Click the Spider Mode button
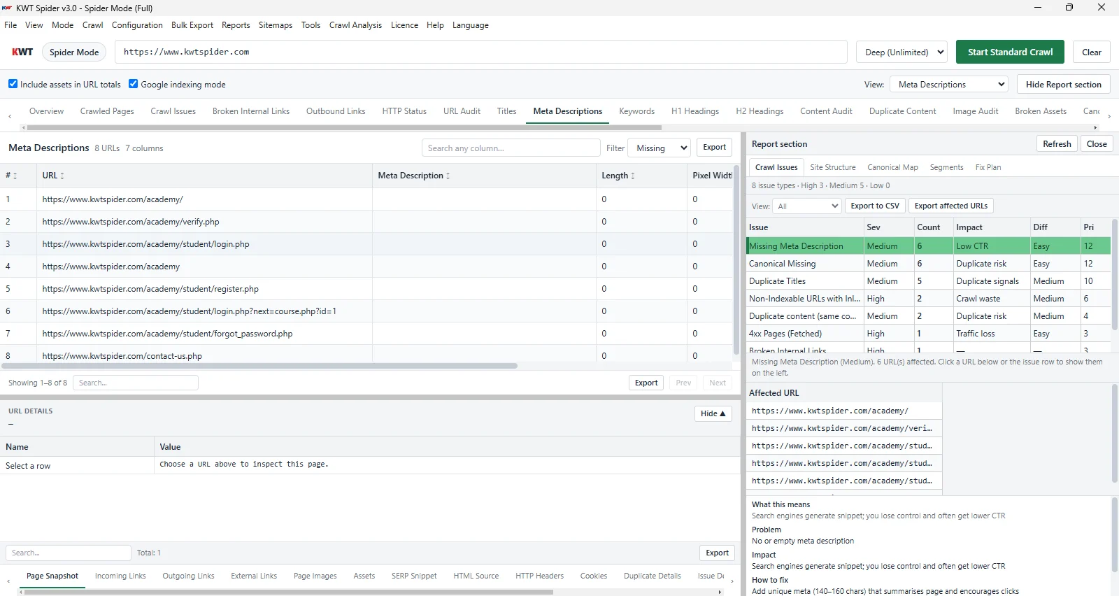 [x=74, y=52]
